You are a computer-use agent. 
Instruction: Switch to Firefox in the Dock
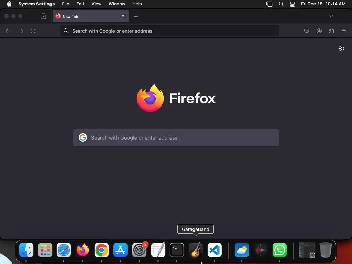[x=82, y=250]
